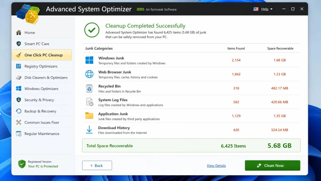Click the One Click PC Cleanup broom icon
The width and height of the screenshot is (321, 181).
(19, 55)
